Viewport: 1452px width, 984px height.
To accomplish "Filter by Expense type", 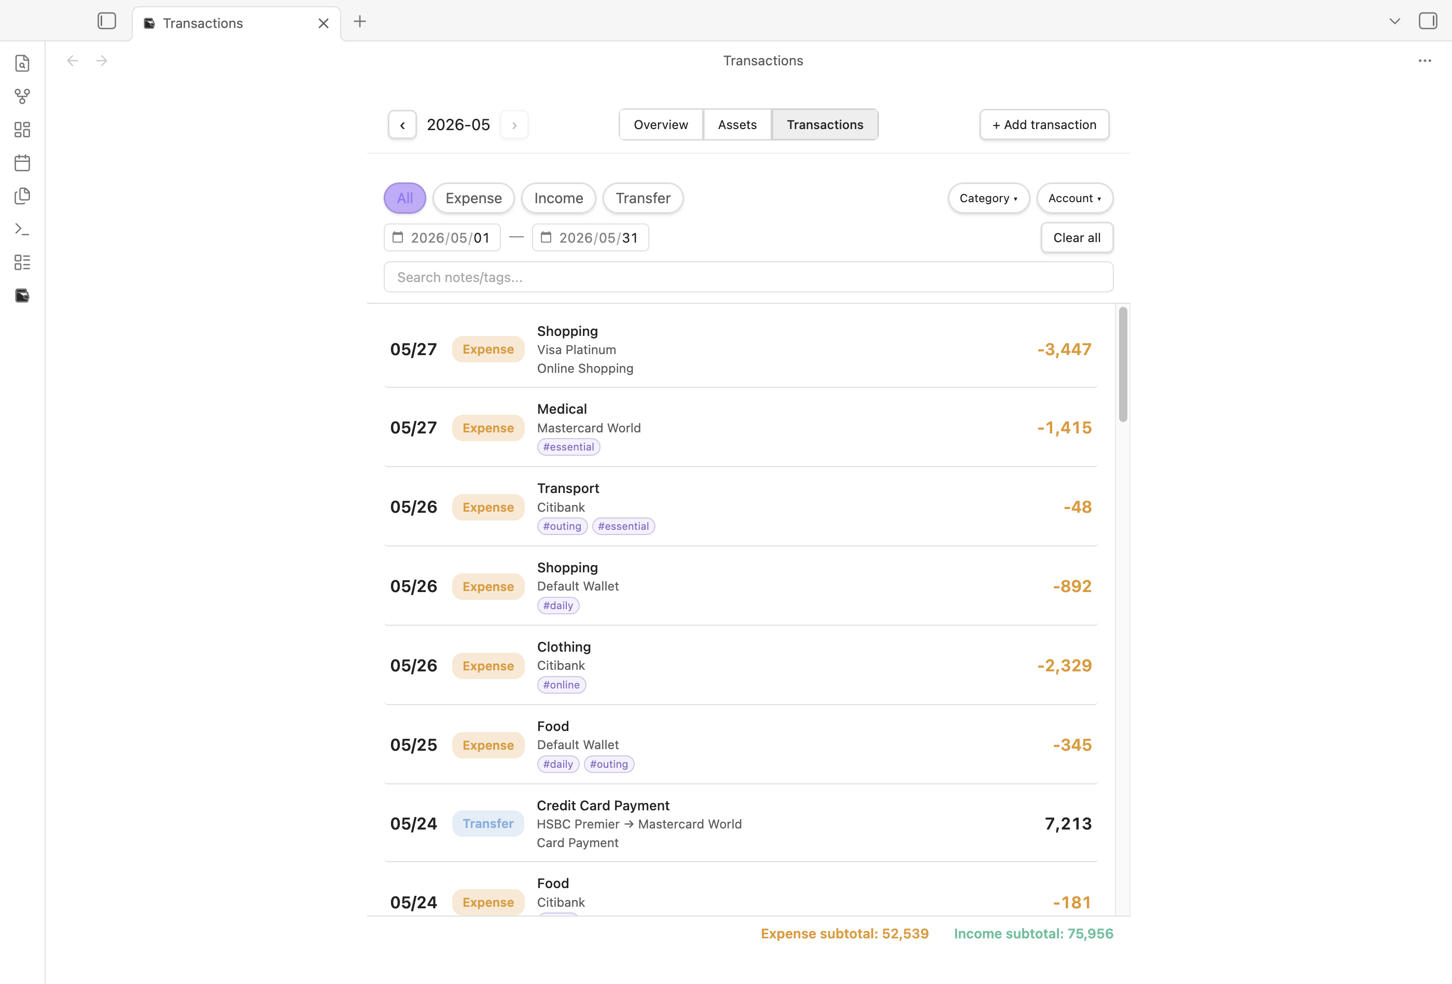I will (x=473, y=198).
